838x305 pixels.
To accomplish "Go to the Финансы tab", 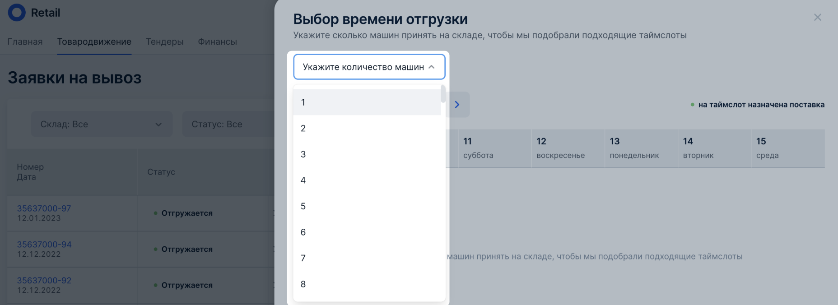I will 217,42.
